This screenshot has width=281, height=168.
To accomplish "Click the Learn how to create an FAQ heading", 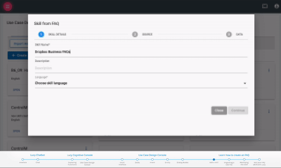I will [x=234, y=155].
